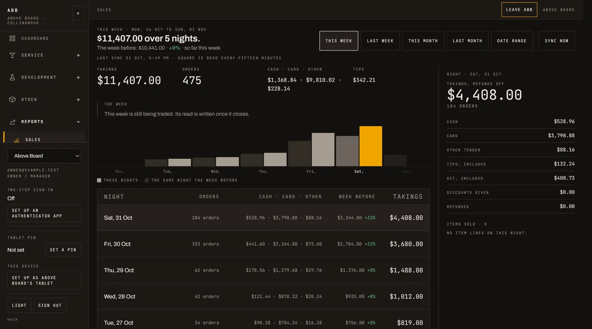592x329 pixels.
Task: Switch to Light theme
Action: 19,305
